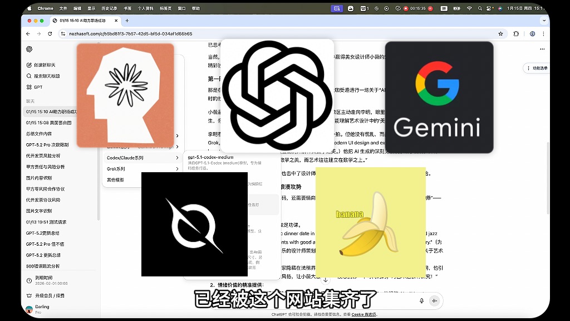Open the Chrome extensions puzzle icon
Screen dimensions: 570x321
pos(516,34)
